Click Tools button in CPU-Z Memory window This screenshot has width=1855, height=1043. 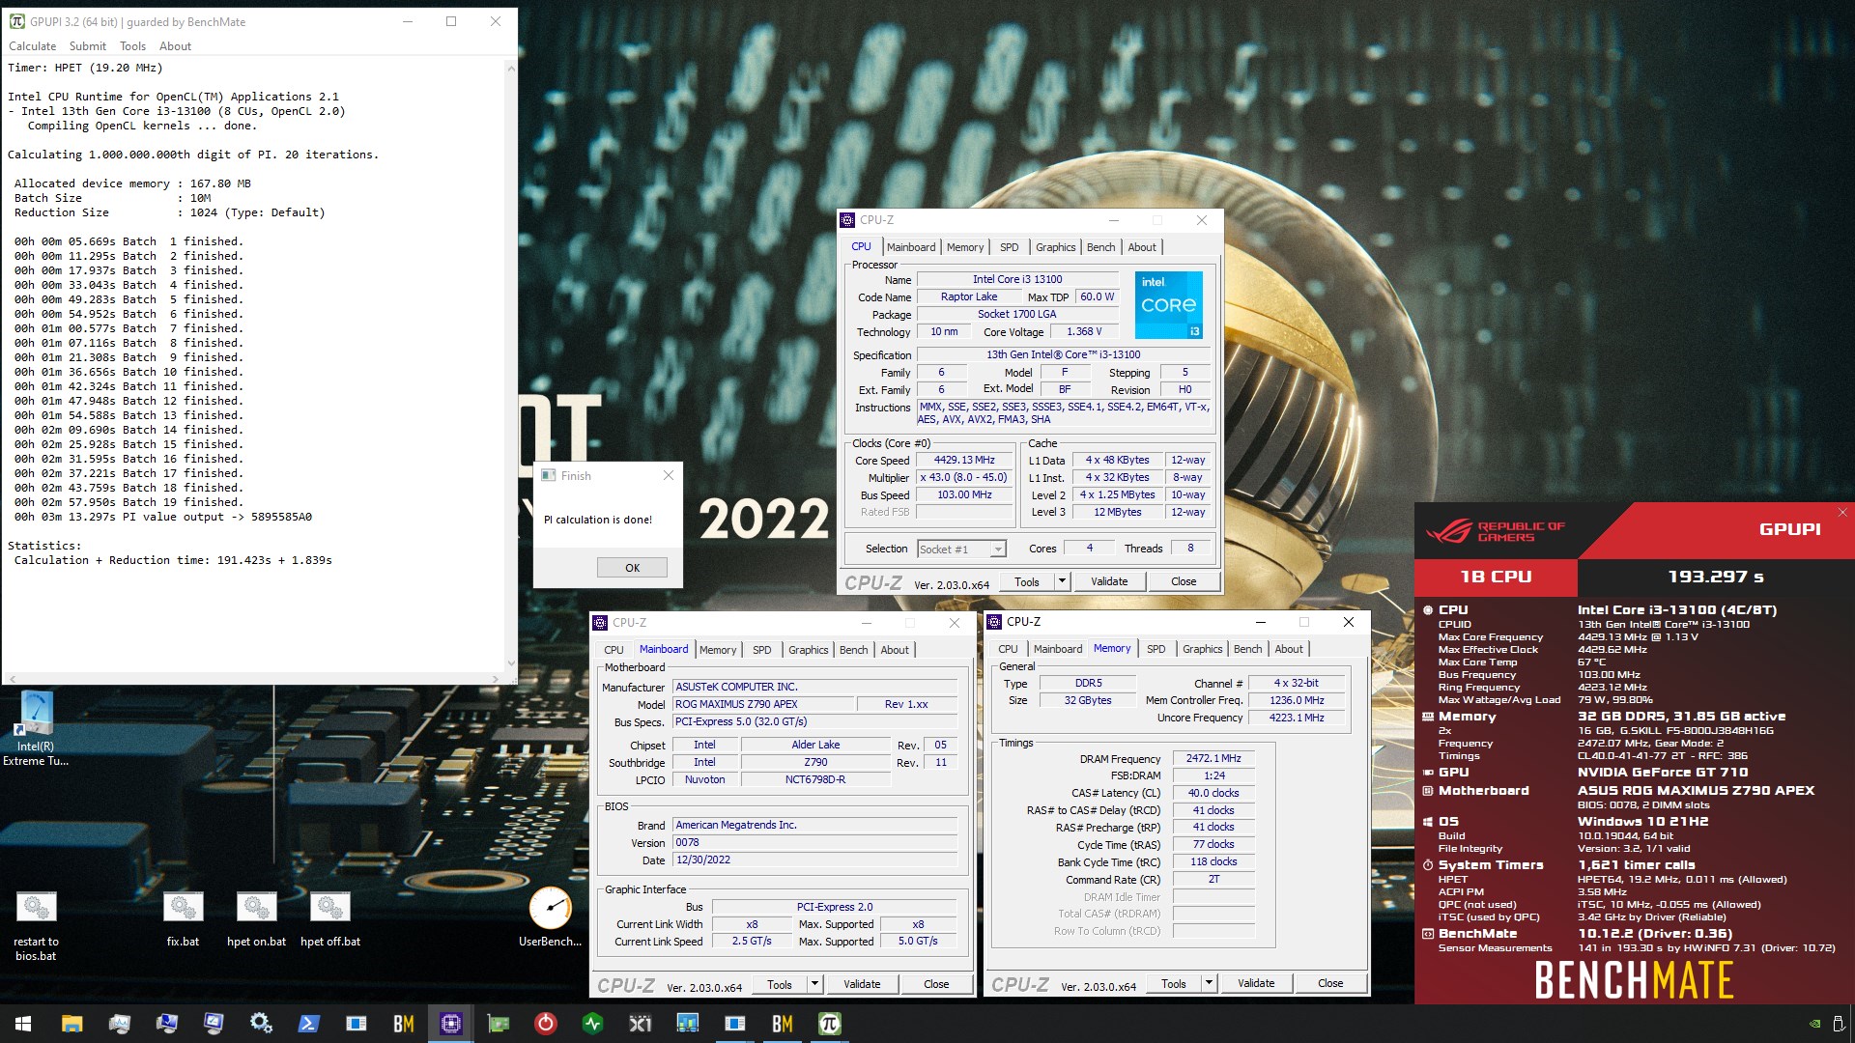(x=1174, y=983)
